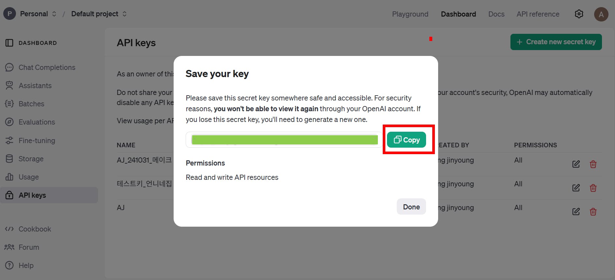The height and width of the screenshot is (280, 615).
Task: Go to the Docs tab
Action: tap(496, 14)
